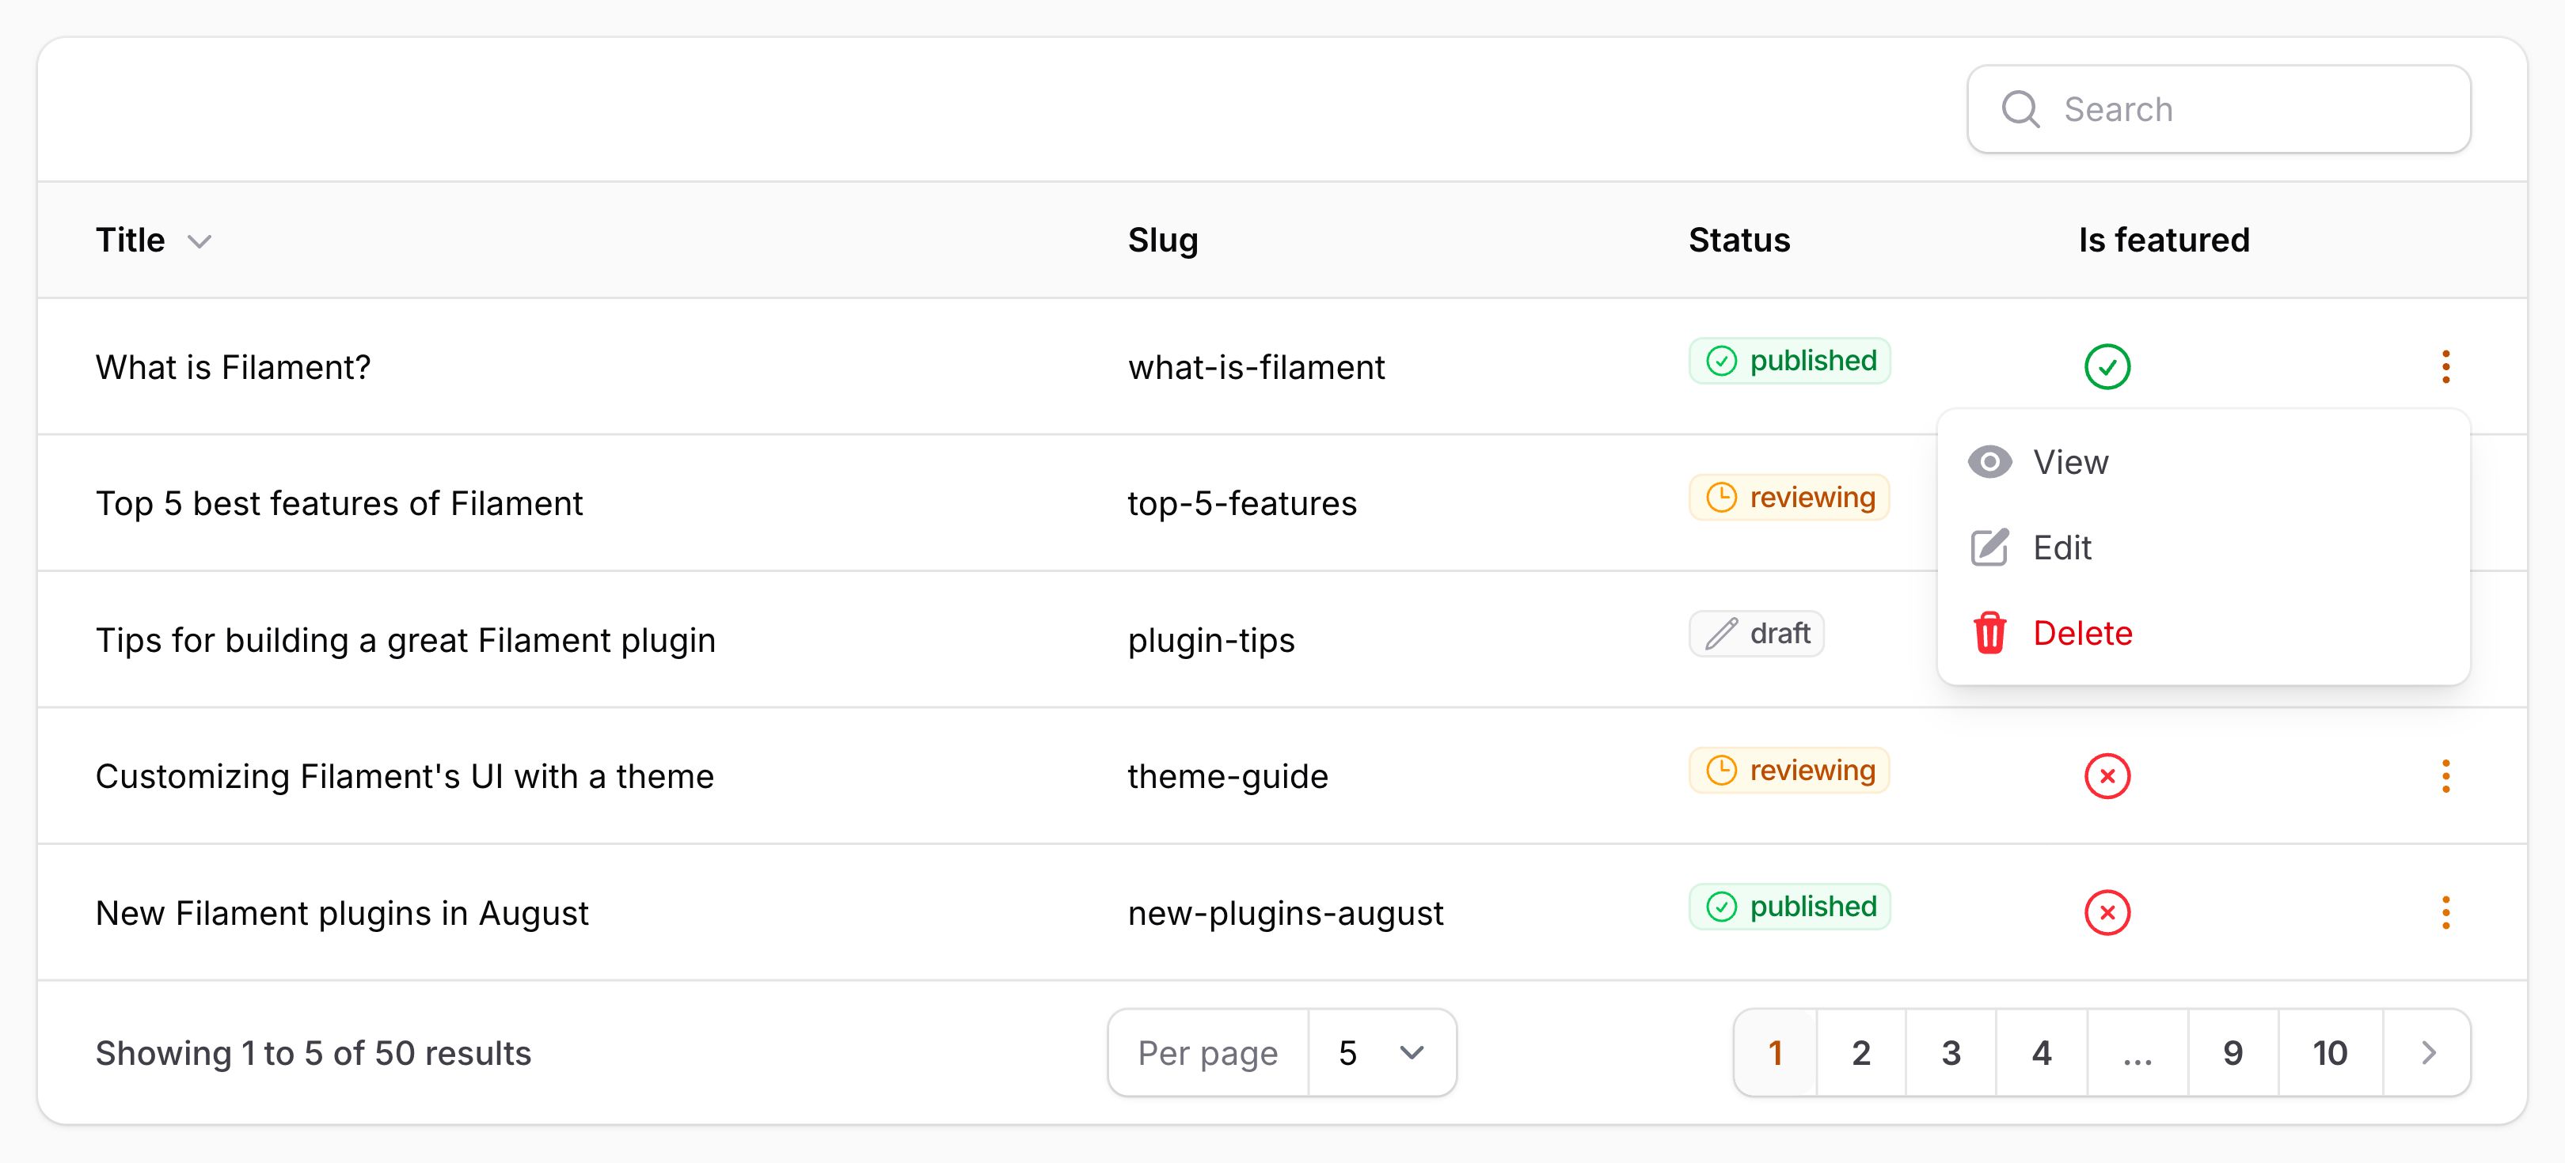This screenshot has width=2565, height=1163.
Task: Click the eye icon beside View
Action: tap(1989, 461)
